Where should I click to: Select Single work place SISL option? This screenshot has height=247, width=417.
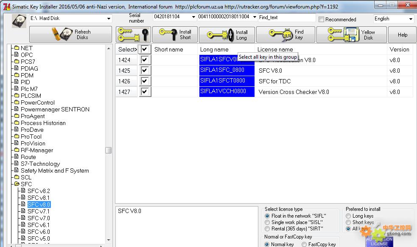click(267, 222)
